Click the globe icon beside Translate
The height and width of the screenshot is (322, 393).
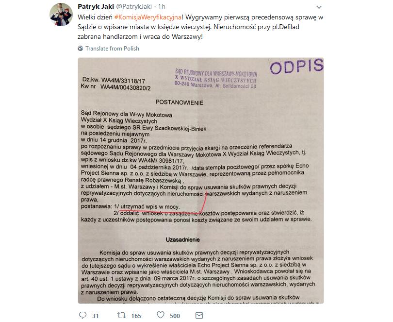click(x=81, y=49)
